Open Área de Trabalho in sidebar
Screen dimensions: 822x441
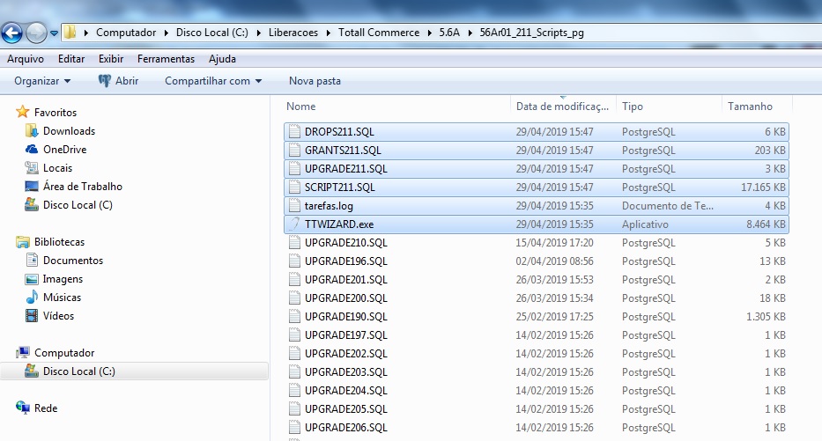[x=82, y=186]
